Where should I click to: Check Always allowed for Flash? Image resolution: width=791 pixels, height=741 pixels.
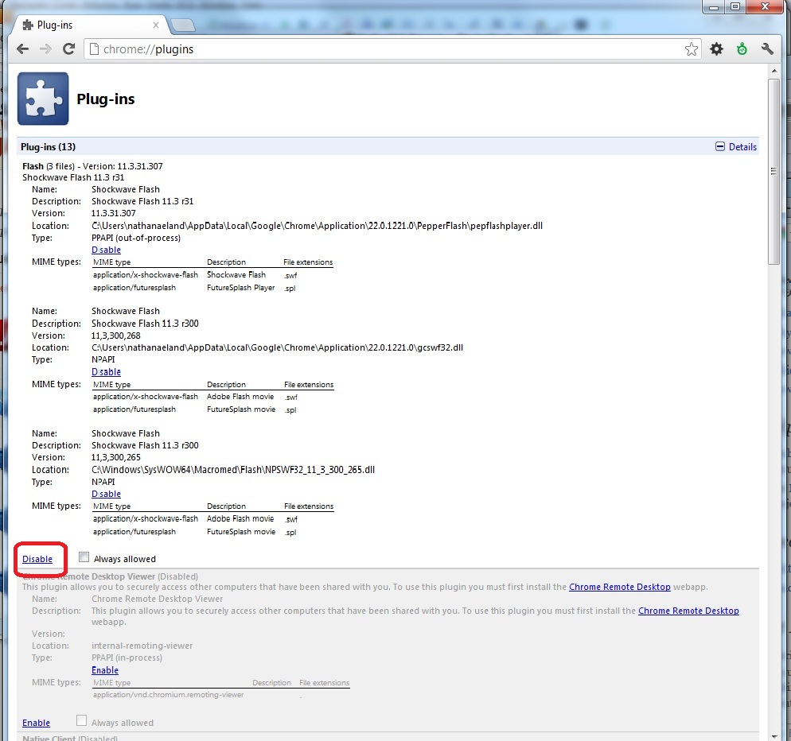[x=84, y=557]
